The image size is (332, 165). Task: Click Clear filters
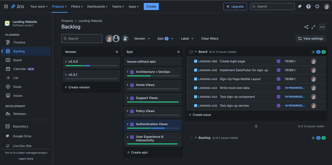(x=210, y=39)
